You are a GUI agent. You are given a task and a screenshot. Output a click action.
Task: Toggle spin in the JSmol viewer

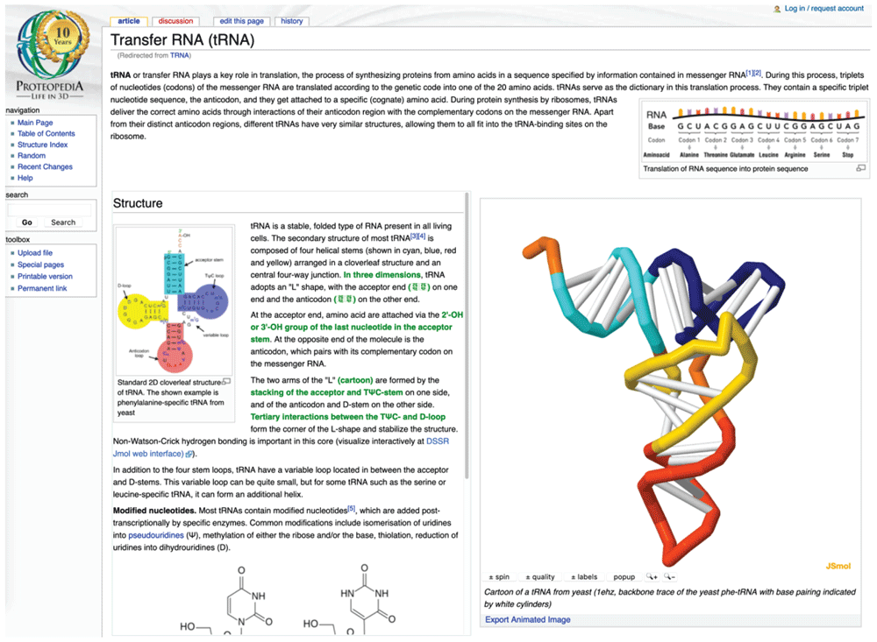click(x=499, y=576)
